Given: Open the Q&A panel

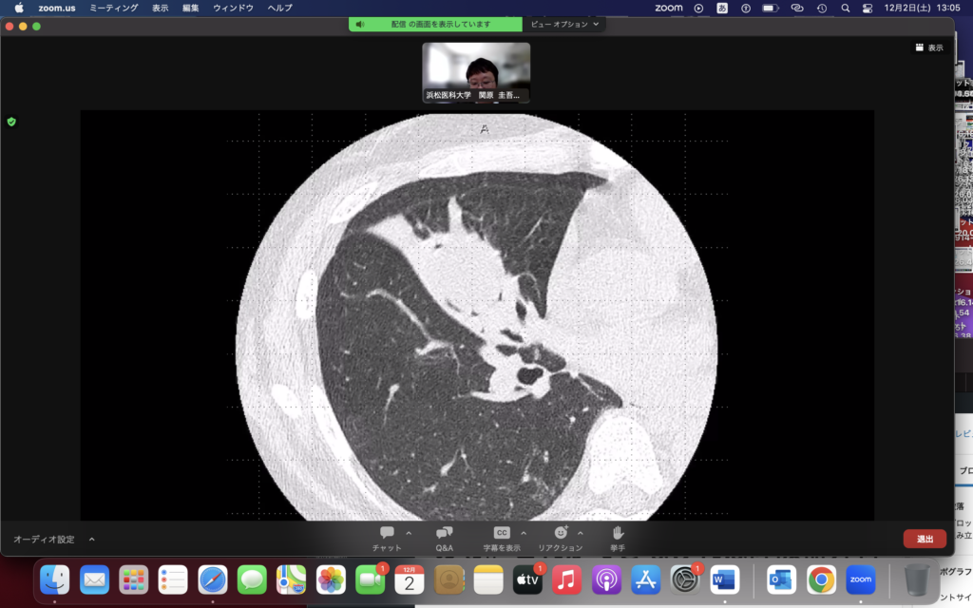Looking at the screenshot, I should tap(444, 534).
